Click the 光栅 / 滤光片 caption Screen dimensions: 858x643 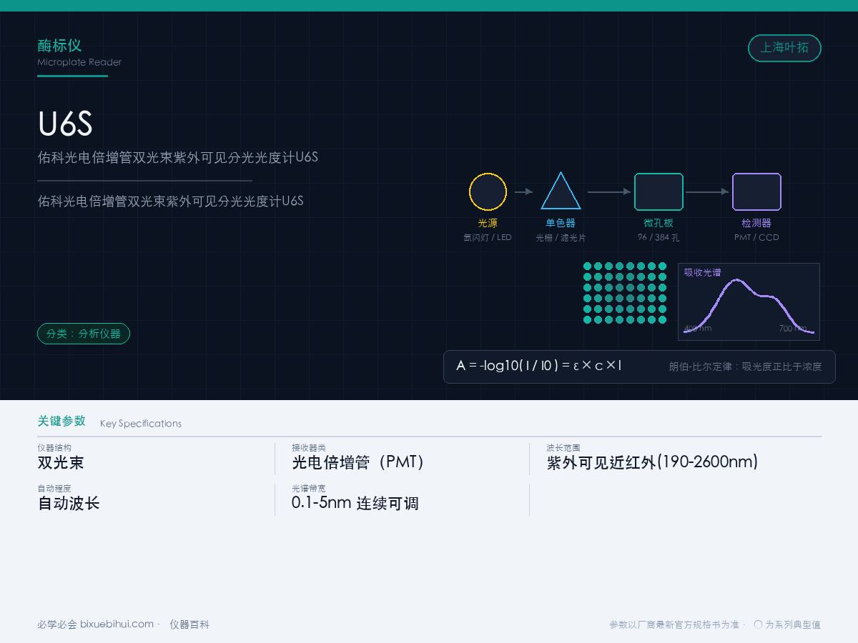coord(561,237)
